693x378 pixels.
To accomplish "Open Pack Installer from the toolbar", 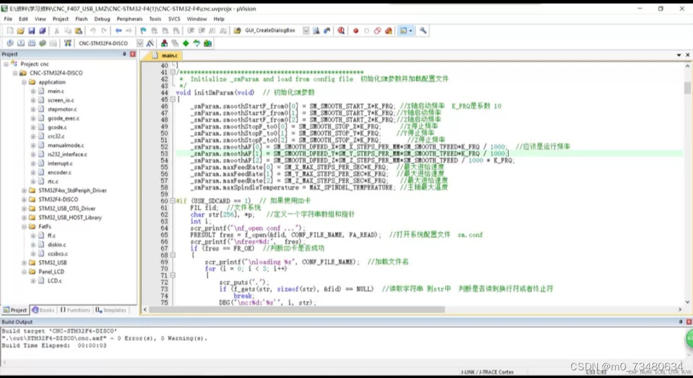I will click(x=207, y=43).
